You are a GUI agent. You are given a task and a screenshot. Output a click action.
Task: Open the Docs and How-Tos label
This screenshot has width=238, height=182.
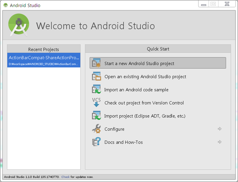pos(123,142)
